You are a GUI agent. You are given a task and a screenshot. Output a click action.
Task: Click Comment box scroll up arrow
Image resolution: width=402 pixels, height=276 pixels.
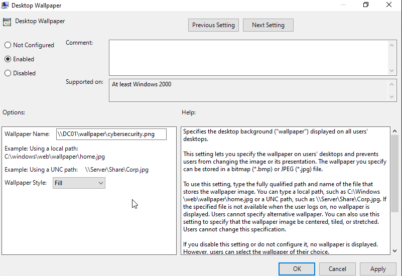pyautogui.click(x=391, y=45)
